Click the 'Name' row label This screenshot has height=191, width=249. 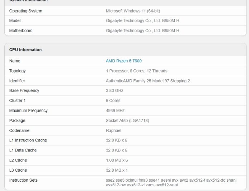(x=15, y=61)
